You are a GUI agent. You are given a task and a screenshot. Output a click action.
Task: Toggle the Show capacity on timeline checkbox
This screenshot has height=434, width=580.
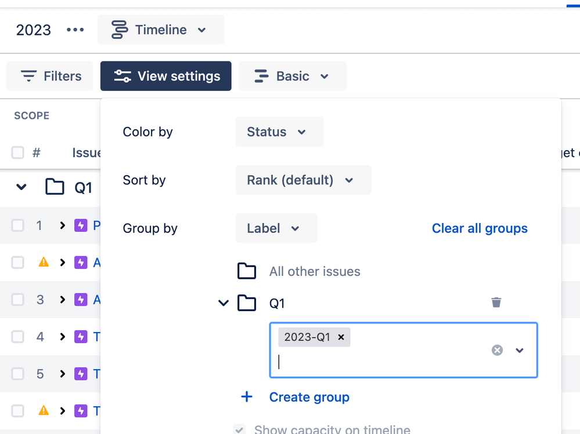[240, 429]
